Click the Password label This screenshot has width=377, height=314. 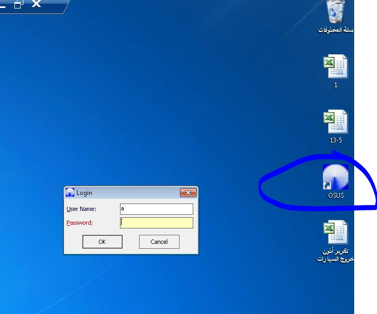pyautogui.click(x=80, y=223)
